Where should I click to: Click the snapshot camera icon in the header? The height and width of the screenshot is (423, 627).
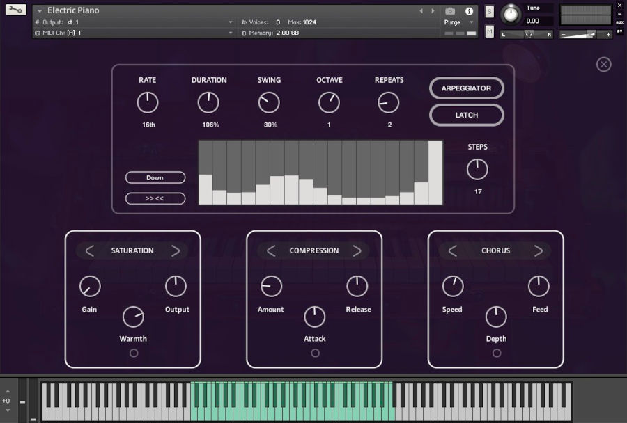(449, 10)
